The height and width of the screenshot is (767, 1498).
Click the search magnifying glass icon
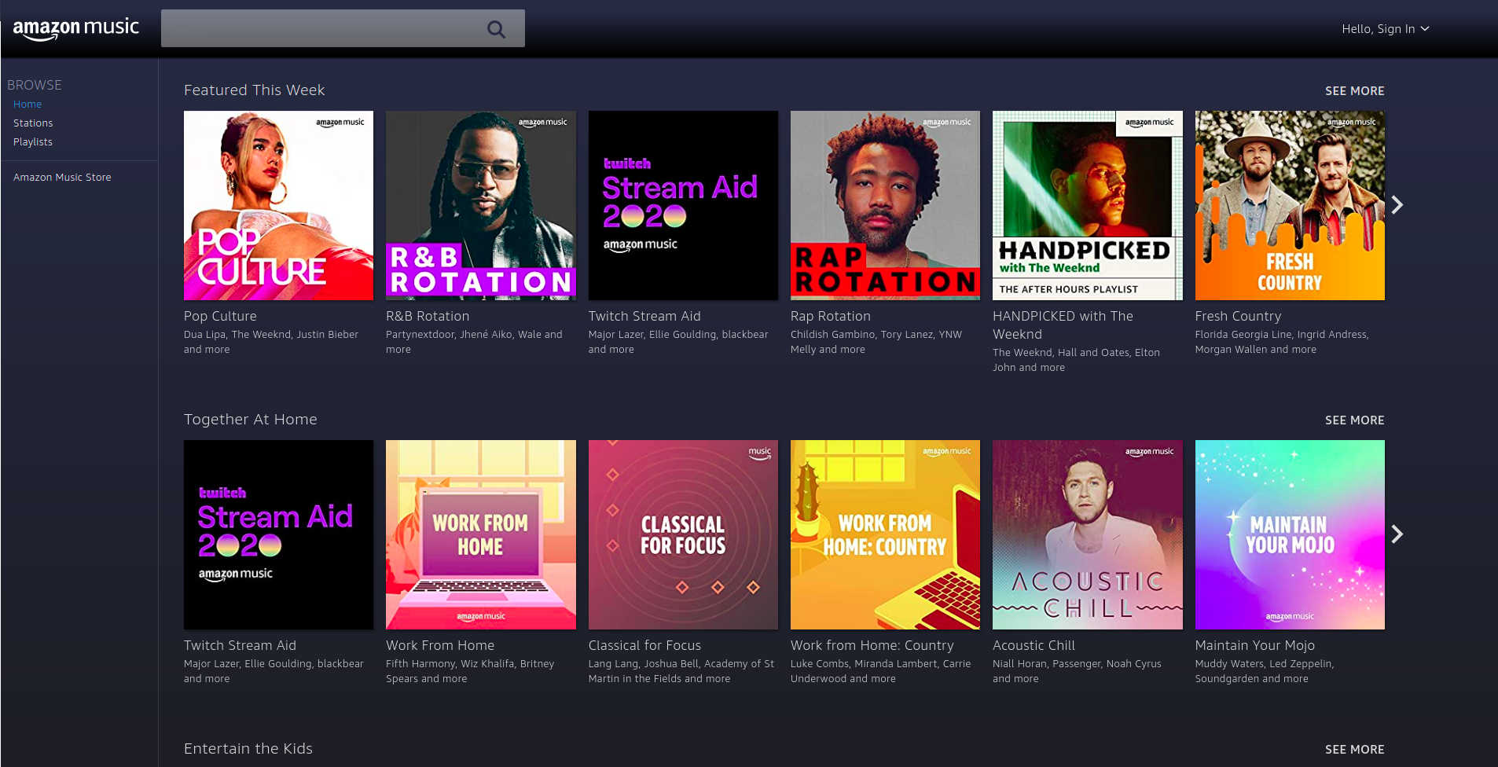point(496,28)
